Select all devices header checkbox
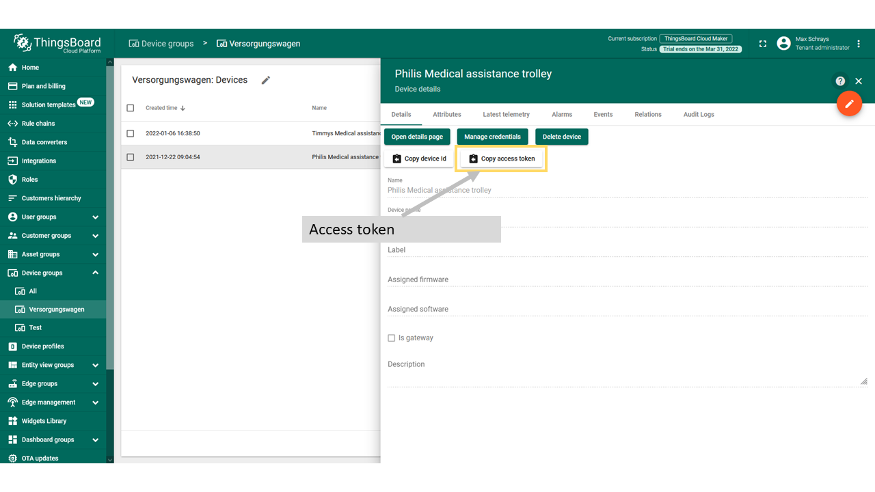875x492 pixels. pyautogui.click(x=131, y=108)
